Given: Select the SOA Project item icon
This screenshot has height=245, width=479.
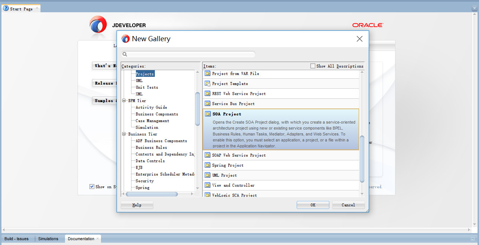Looking at the screenshot, I should tap(207, 114).
